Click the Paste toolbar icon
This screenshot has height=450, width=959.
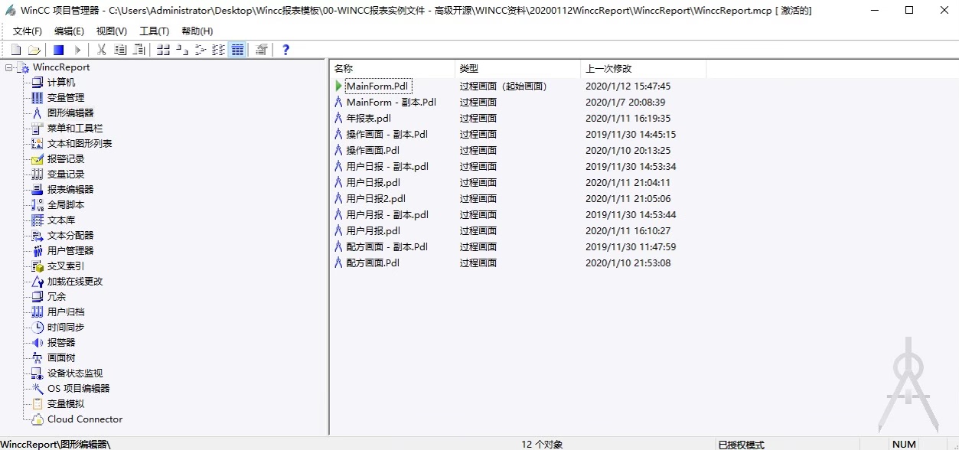(x=139, y=50)
